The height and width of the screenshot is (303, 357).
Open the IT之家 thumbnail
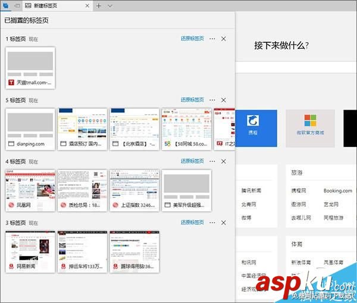pos(224,129)
